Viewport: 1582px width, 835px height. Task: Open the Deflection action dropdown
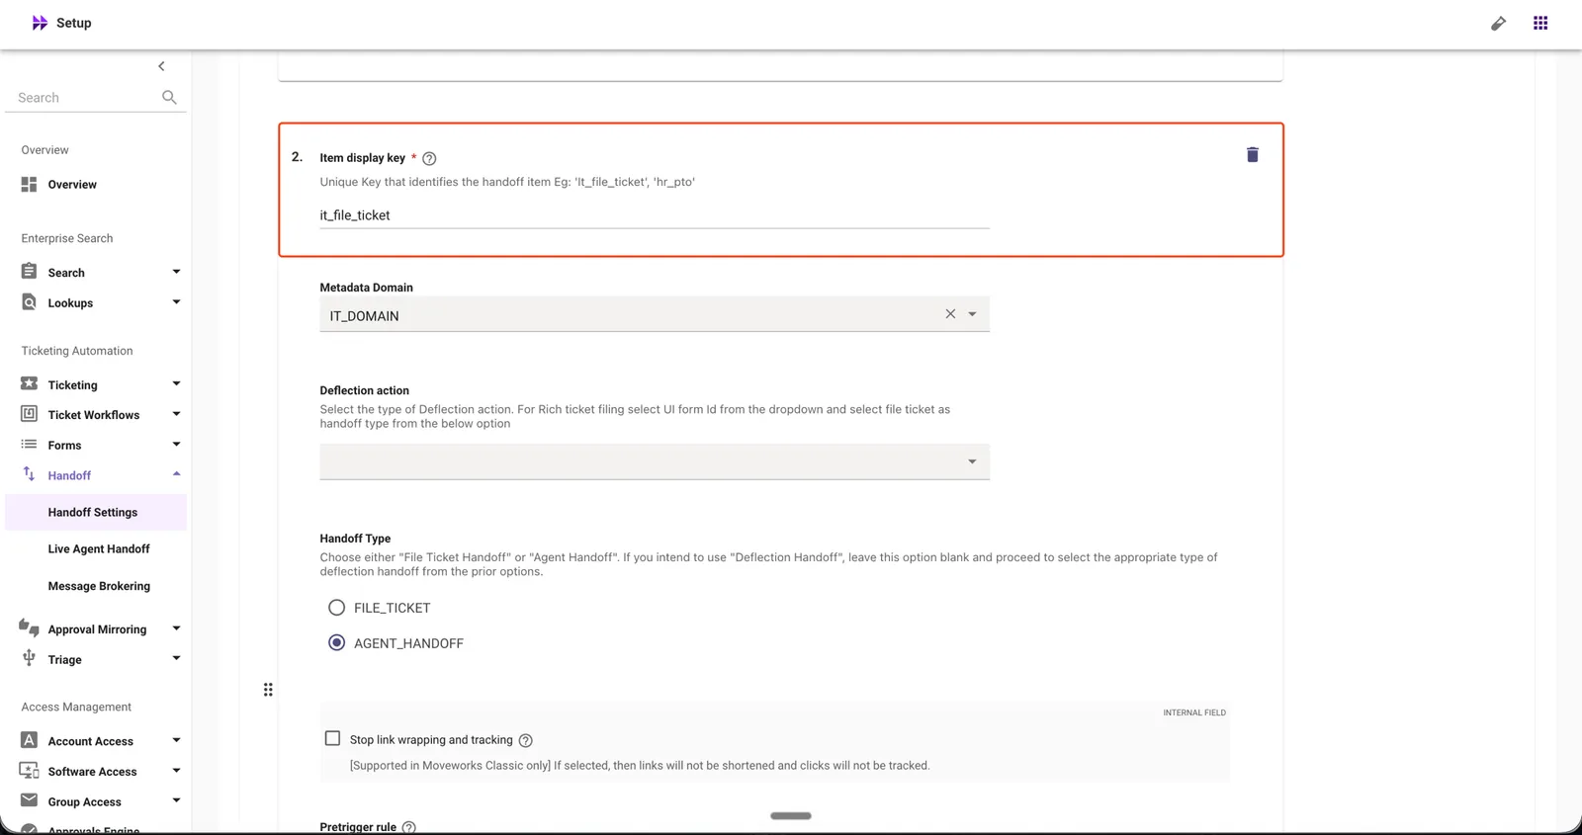click(x=655, y=461)
